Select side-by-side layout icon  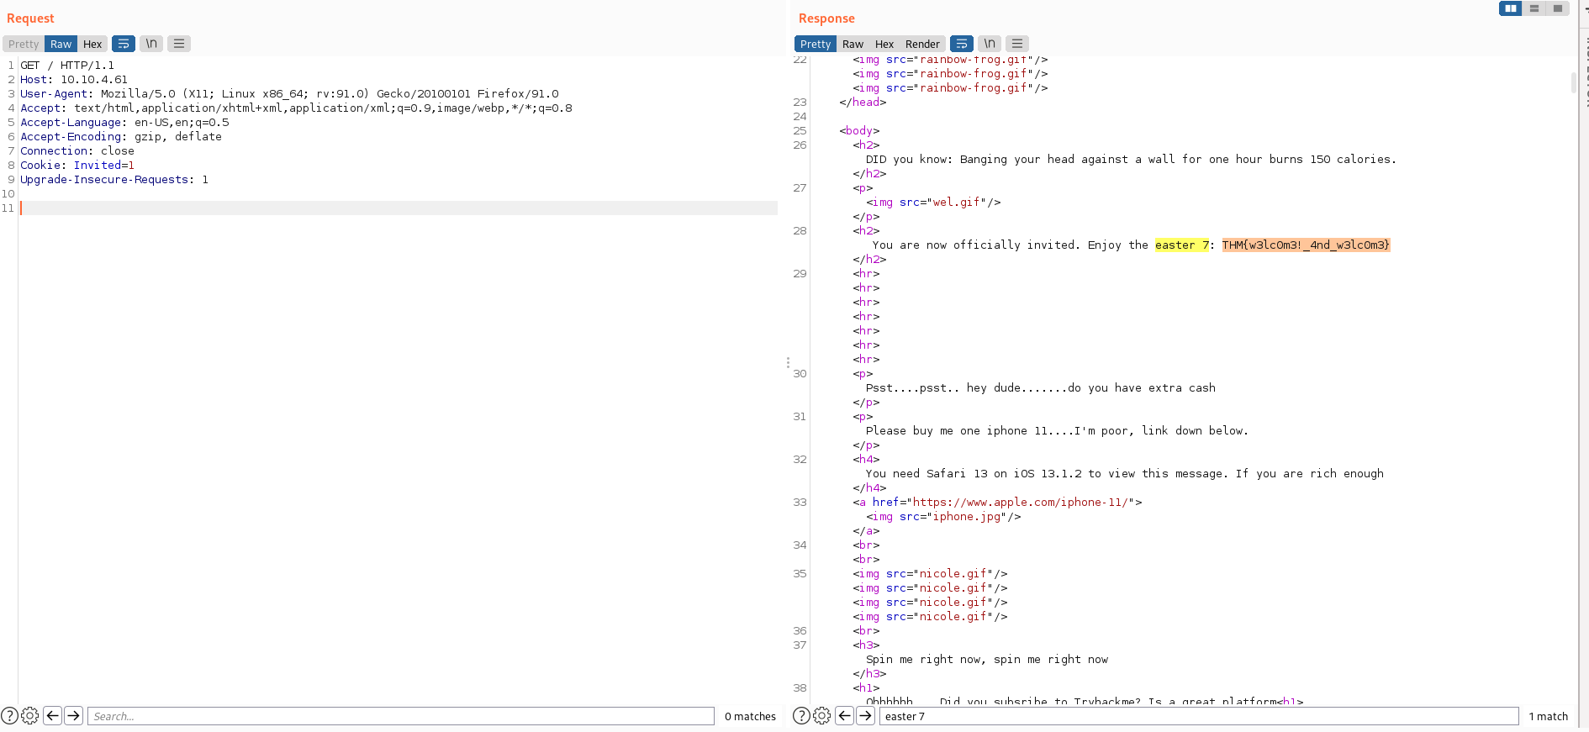(x=1511, y=8)
